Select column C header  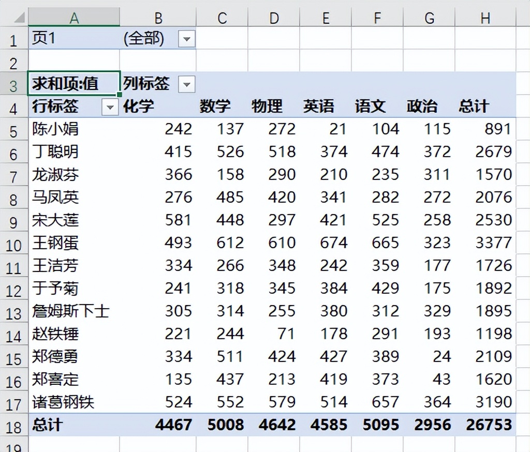click(222, 18)
